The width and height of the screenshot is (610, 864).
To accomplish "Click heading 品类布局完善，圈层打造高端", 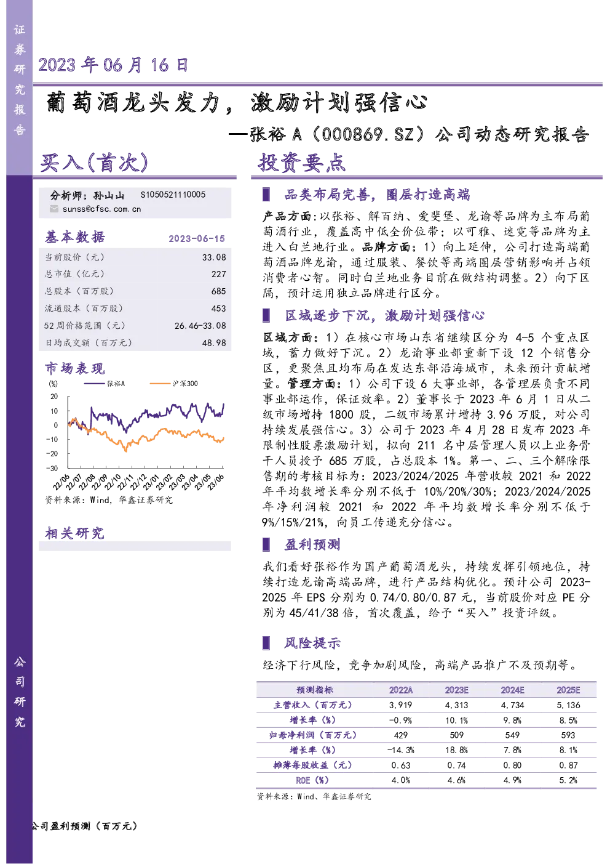I will pos(377,195).
